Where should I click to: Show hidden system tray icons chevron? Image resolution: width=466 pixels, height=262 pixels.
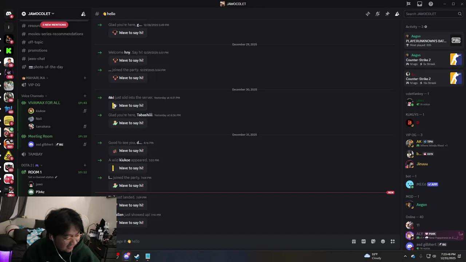[x=405, y=256]
